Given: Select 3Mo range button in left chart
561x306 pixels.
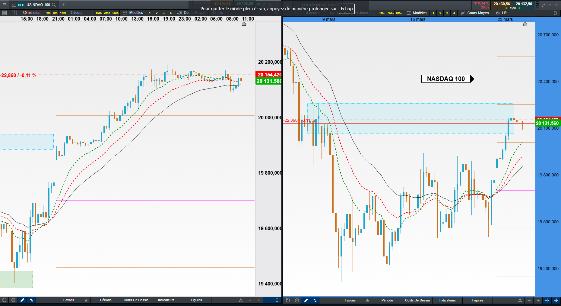Looking at the screenshot, I should 107,13.
